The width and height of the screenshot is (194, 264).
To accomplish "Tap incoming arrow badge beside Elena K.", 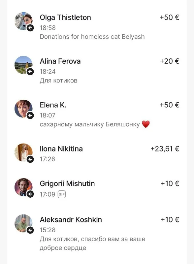I will click(30, 115).
